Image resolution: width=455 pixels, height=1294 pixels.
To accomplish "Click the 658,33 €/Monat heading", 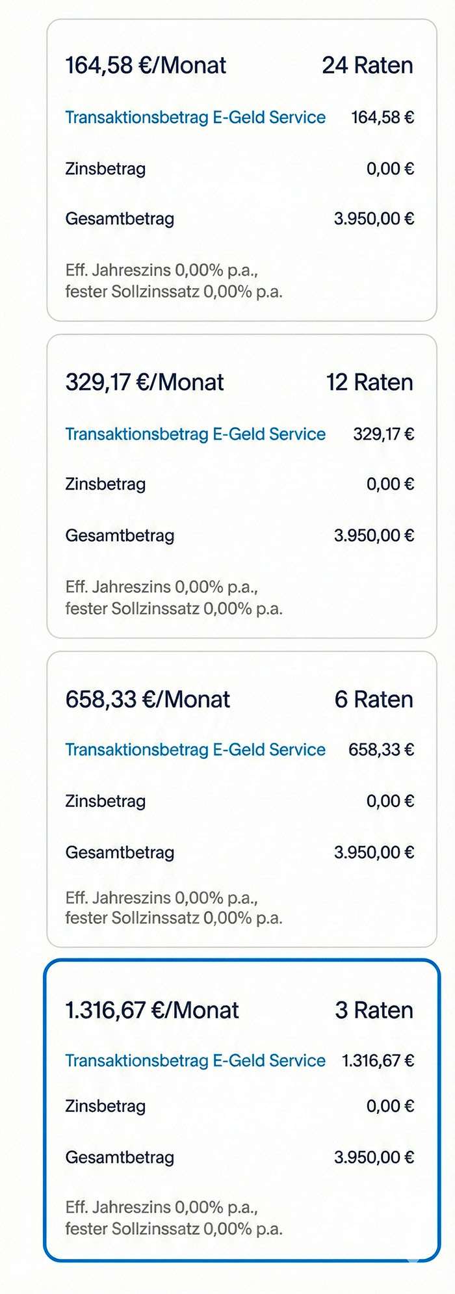I will (148, 700).
